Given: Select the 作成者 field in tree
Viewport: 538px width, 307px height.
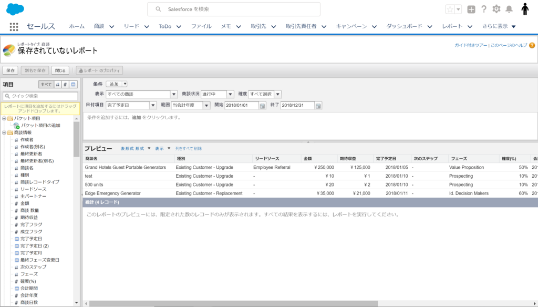Looking at the screenshot, I should point(27,140).
